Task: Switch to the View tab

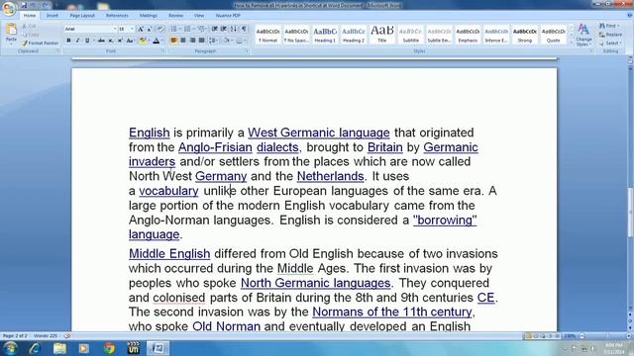Action: 199,16
